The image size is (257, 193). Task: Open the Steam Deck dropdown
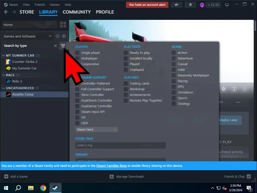[97, 129]
